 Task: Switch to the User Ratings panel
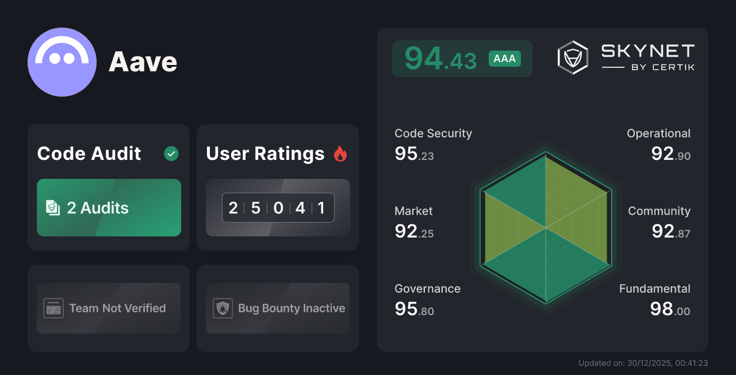pos(278,187)
